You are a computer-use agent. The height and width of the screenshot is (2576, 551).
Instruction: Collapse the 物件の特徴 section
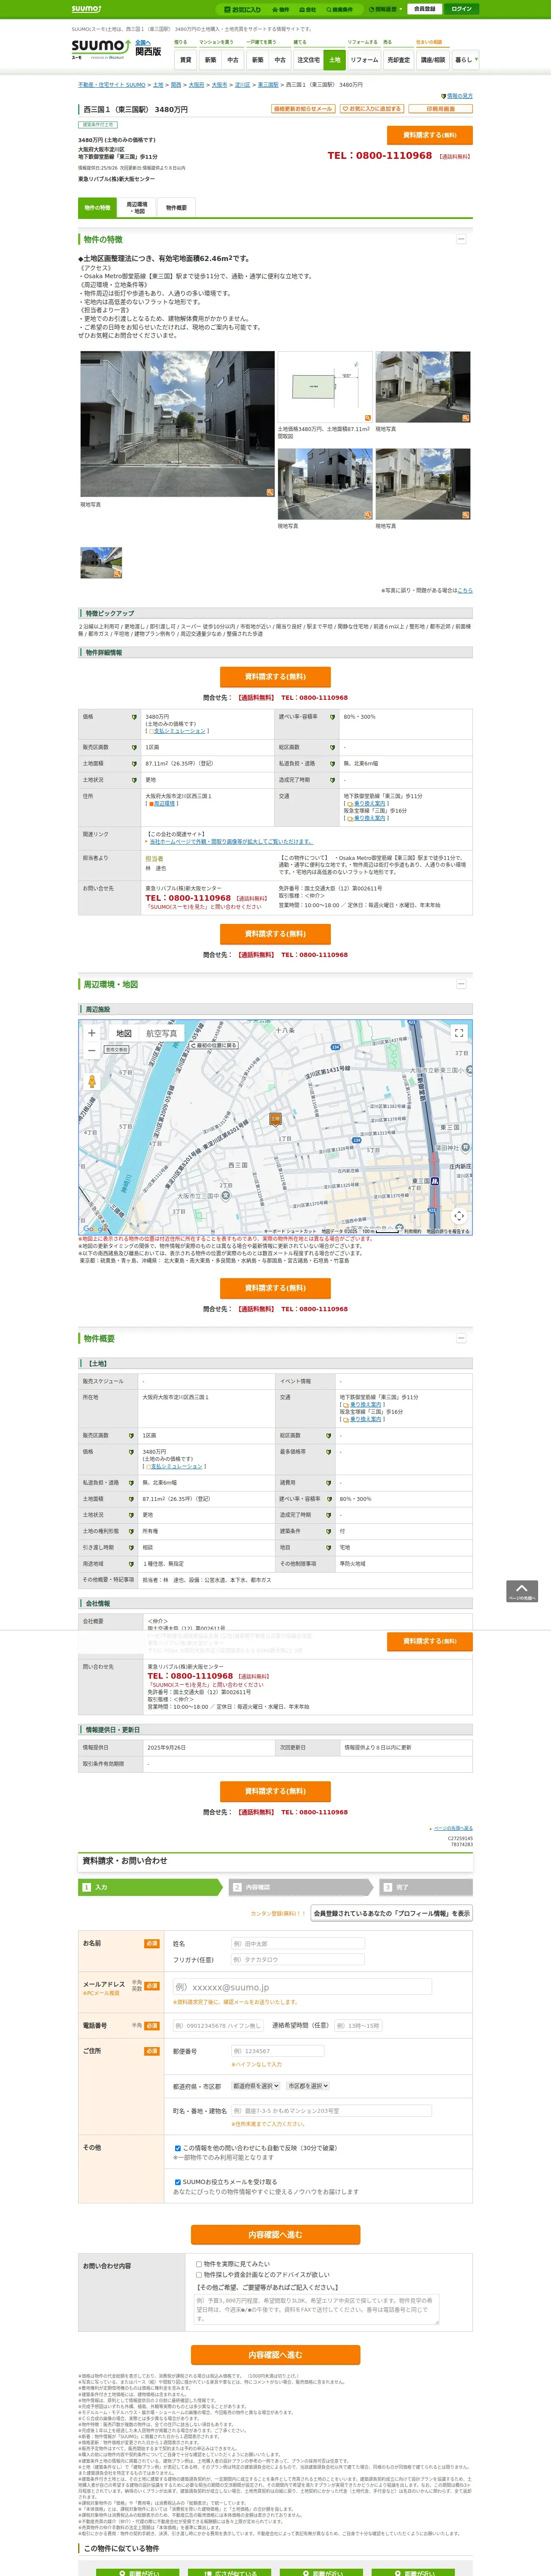pos(461,239)
